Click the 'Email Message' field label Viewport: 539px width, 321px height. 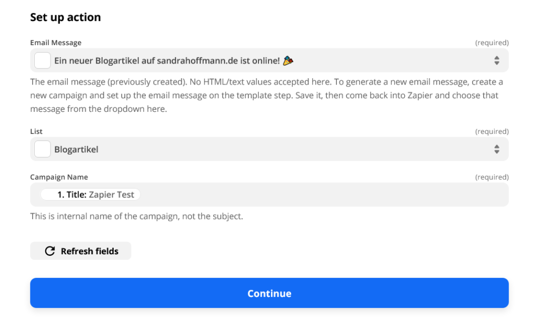pos(56,43)
